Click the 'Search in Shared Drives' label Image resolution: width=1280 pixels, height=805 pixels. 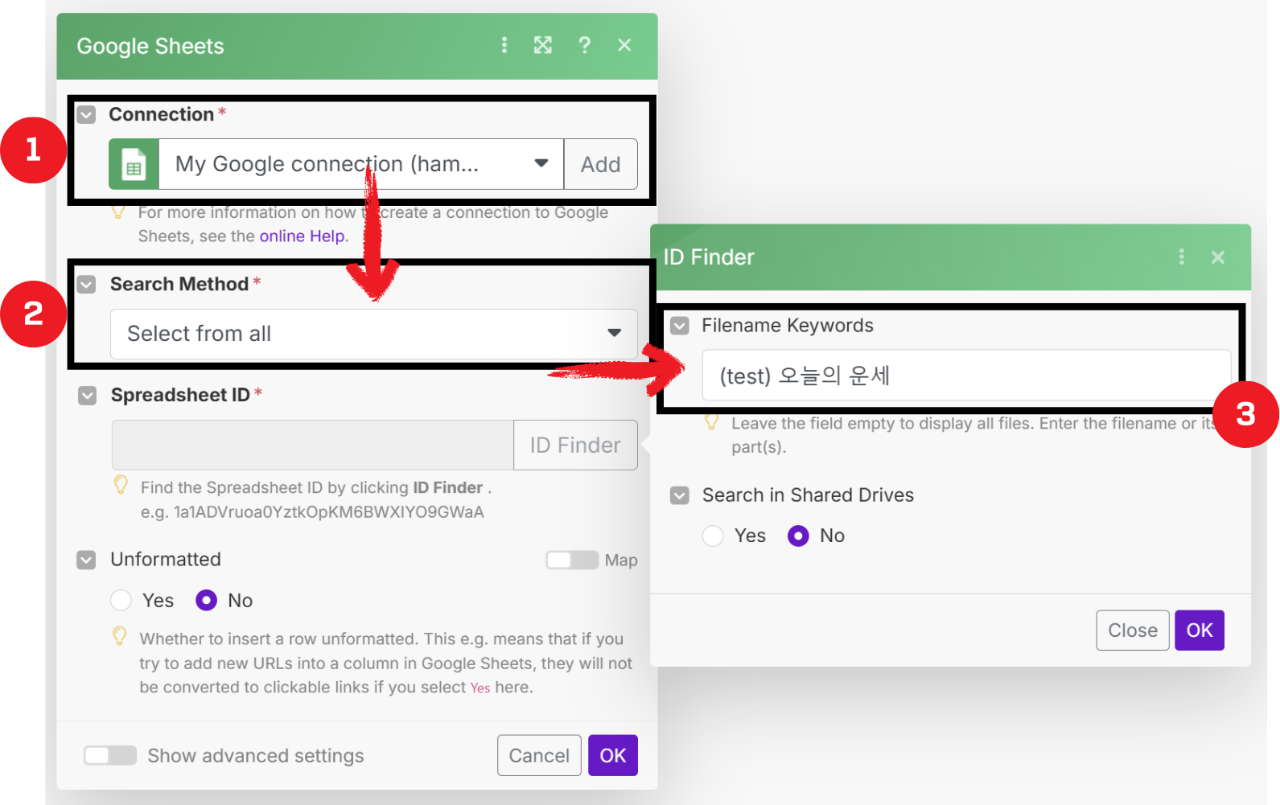[808, 495]
